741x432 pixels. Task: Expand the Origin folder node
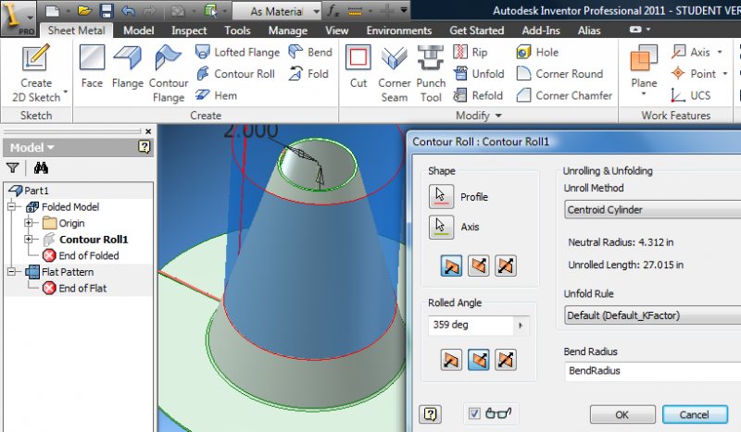click(x=29, y=223)
